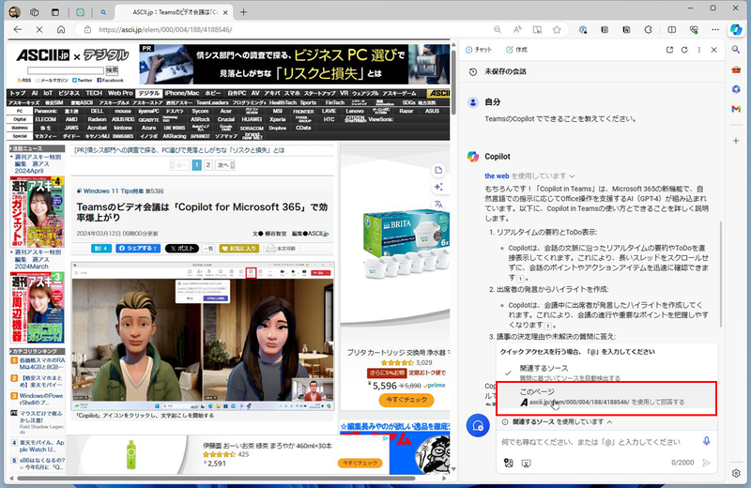Image resolution: width=751 pixels, height=488 pixels.
Task: Focus the ASCII.jp site search box
Action: click(x=66, y=71)
